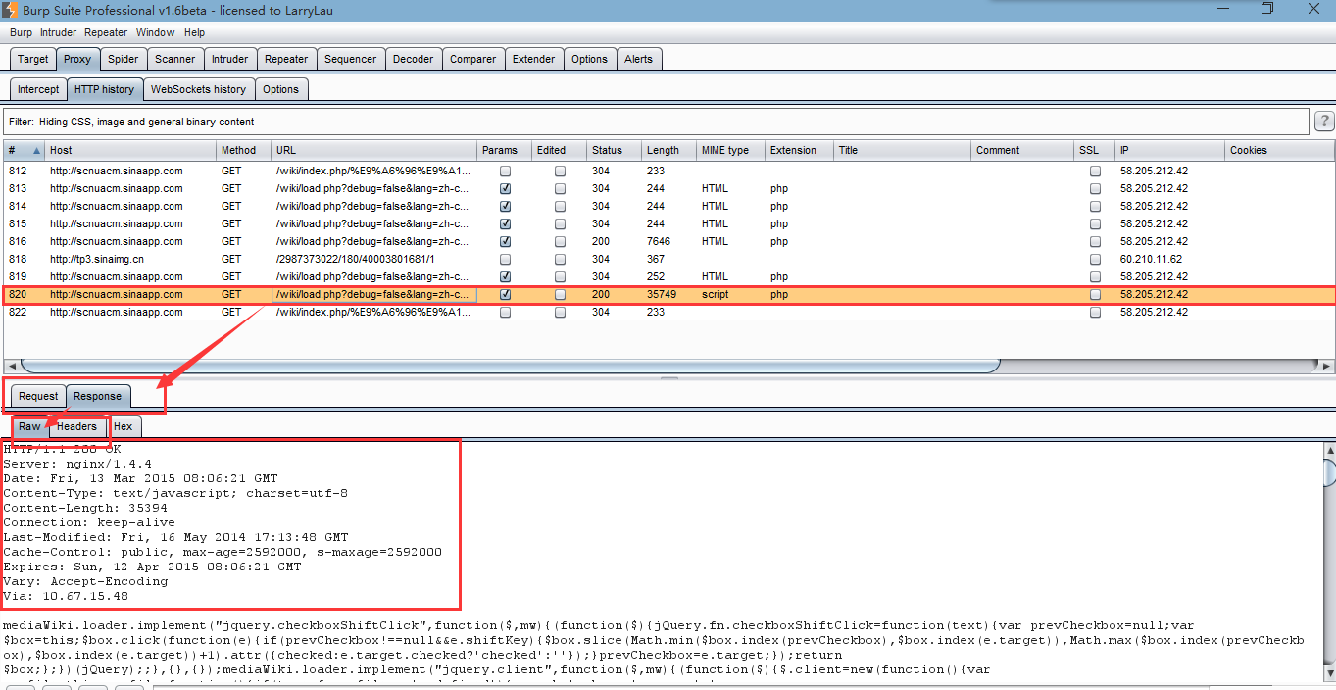Sort by the URL column header
Screen dimensions: 1336x690
[x=374, y=150]
